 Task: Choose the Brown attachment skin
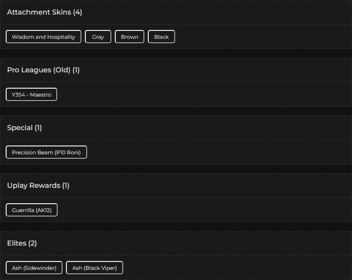(129, 37)
